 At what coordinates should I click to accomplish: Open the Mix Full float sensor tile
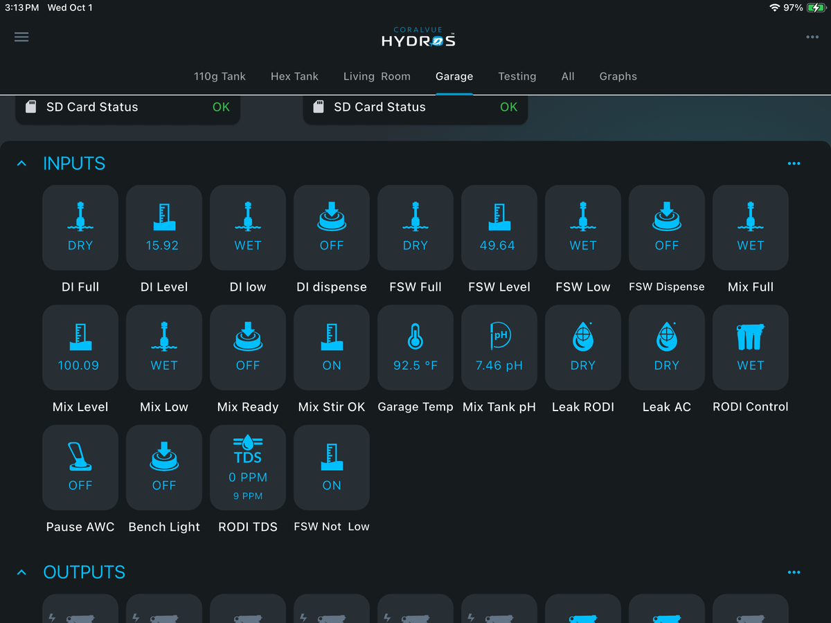751,227
